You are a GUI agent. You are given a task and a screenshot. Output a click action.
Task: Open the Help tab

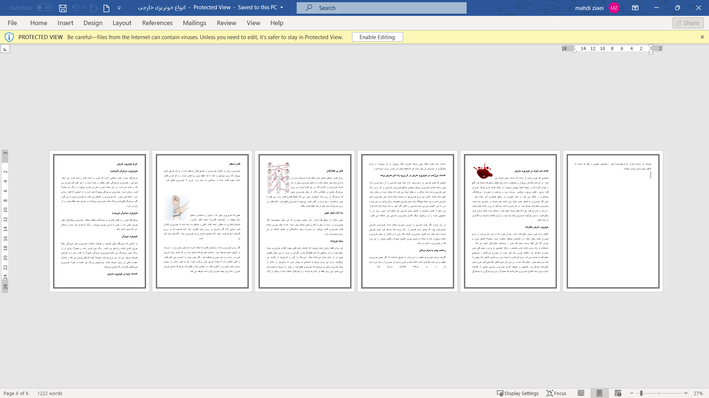point(277,23)
